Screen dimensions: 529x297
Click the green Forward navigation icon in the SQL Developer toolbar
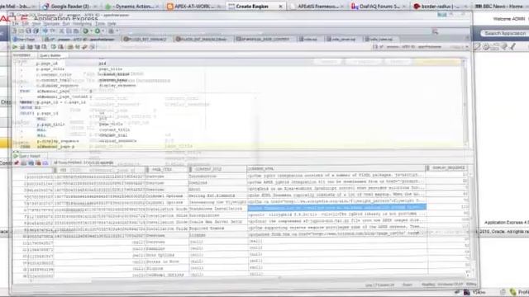click(x=98, y=31)
